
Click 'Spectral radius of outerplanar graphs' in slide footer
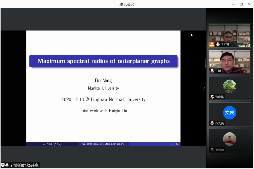(103, 144)
